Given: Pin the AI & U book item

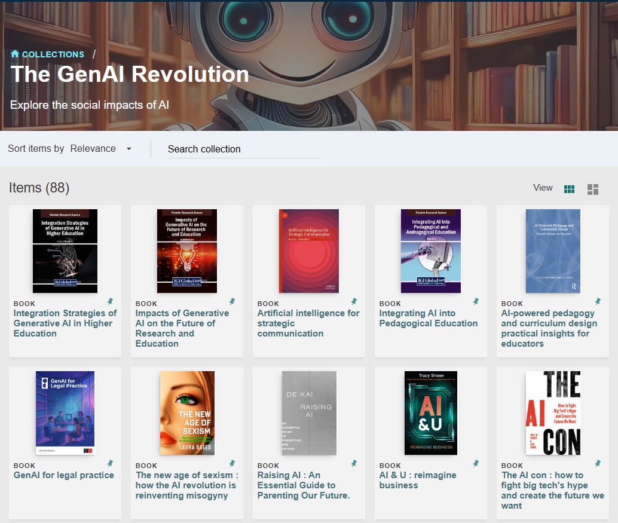Looking at the screenshot, I should [476, 463].
